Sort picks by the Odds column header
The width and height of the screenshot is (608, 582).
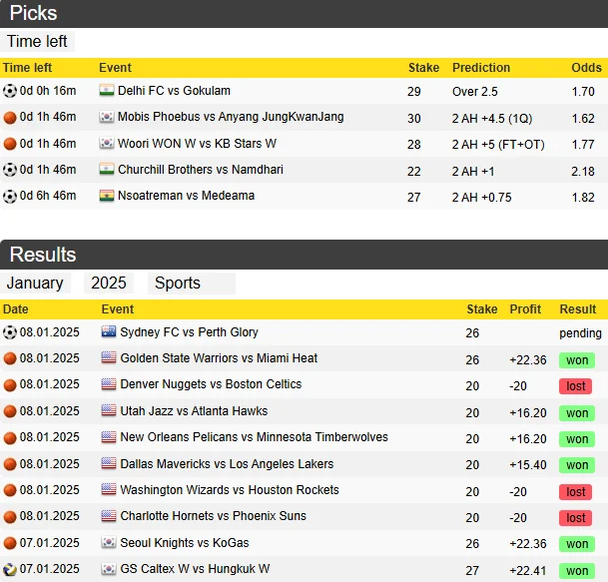click(586, 68)
